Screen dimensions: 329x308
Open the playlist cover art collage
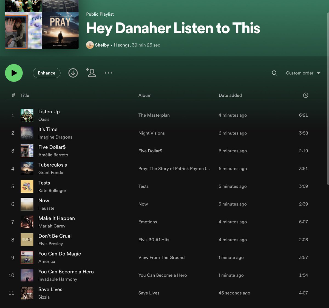[x=42, y=24]
